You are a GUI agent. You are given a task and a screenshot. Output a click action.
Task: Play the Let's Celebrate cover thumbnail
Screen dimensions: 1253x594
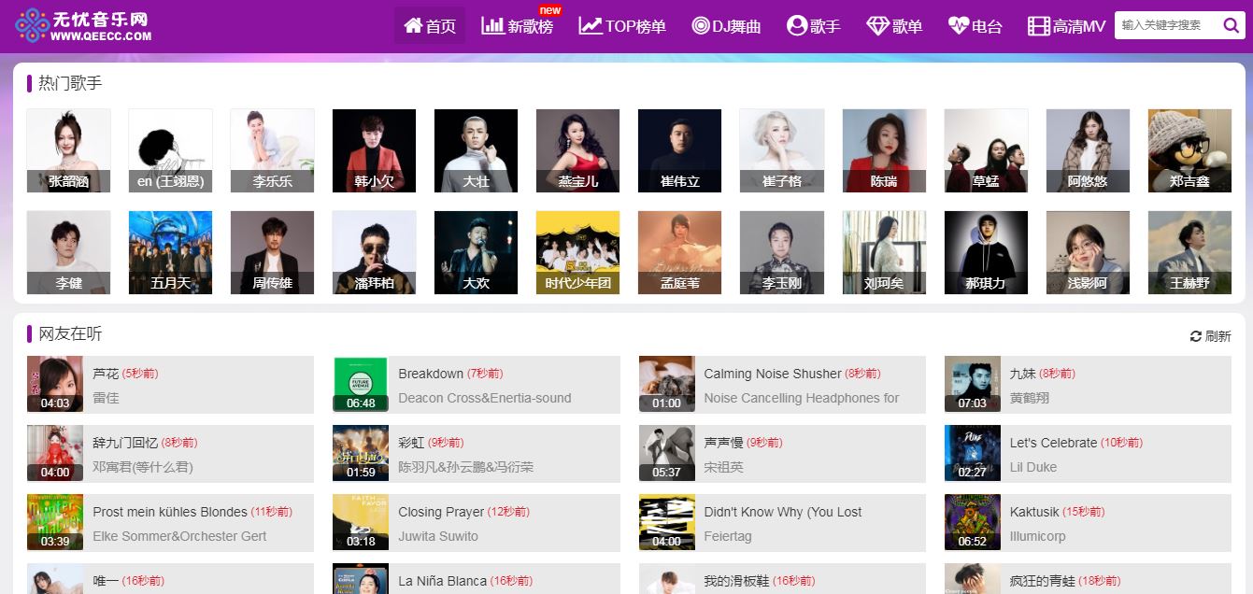[973, 453]
